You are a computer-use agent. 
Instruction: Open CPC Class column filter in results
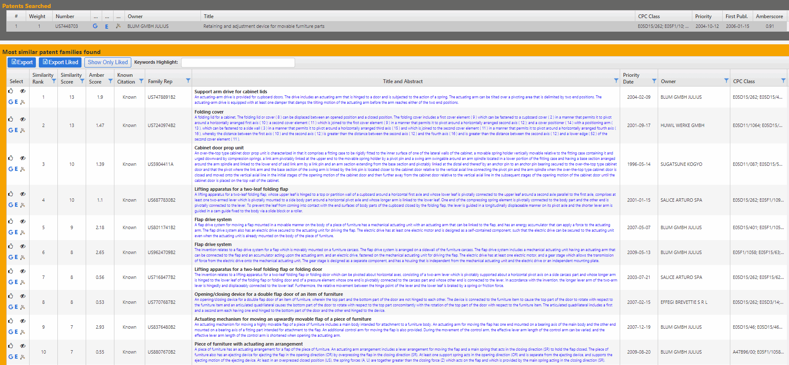tap(784, 81)
